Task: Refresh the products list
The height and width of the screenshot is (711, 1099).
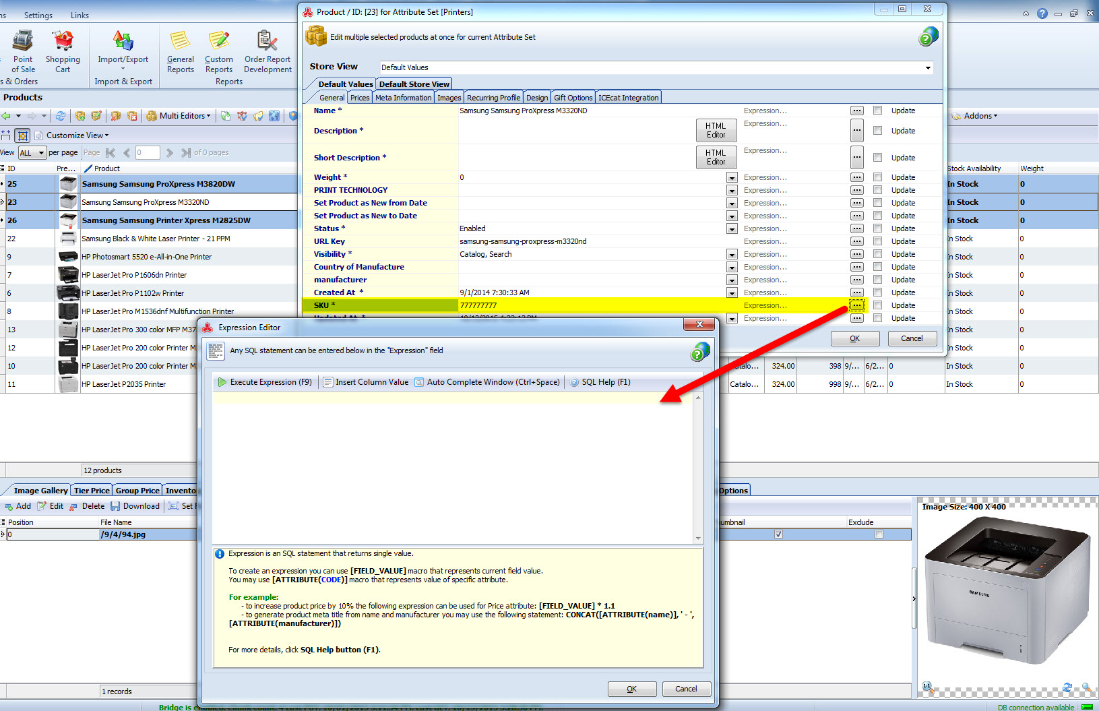Action: tap(61, 116)
